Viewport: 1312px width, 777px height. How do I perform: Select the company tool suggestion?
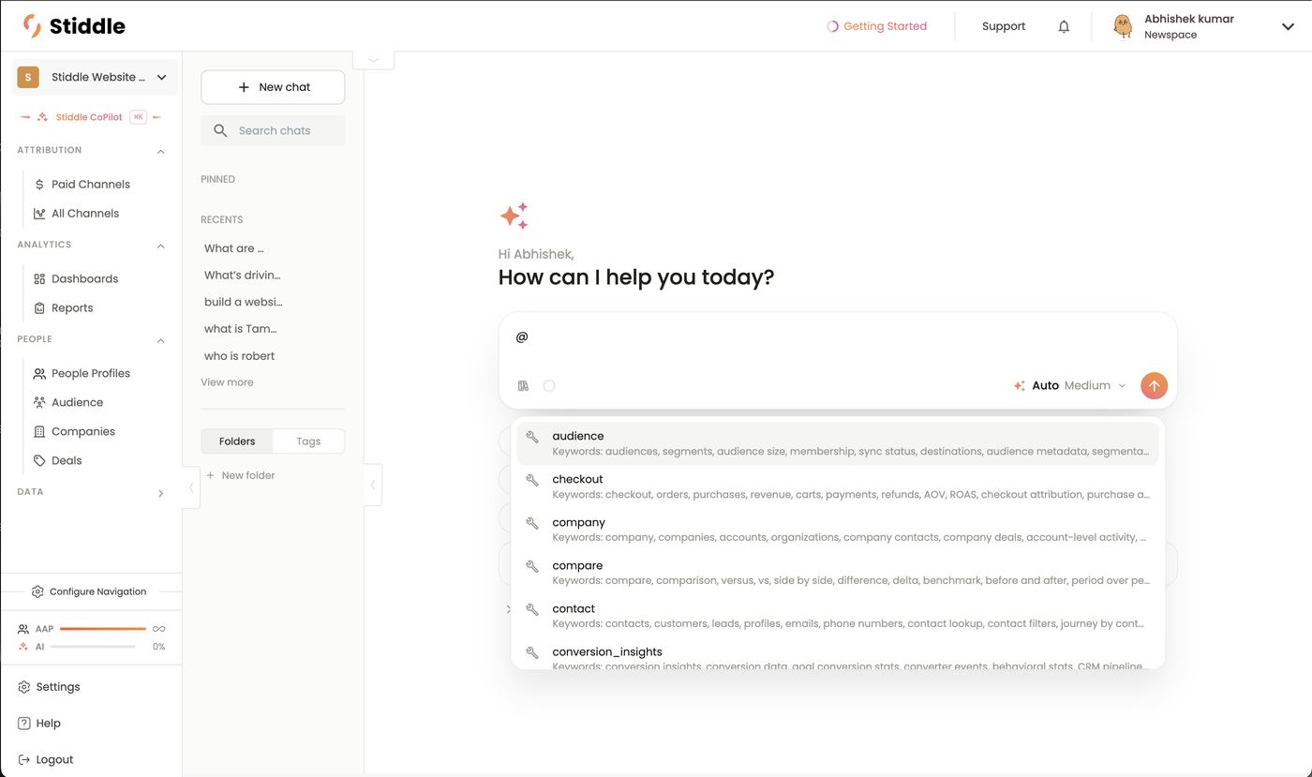[x=838, y=530]
